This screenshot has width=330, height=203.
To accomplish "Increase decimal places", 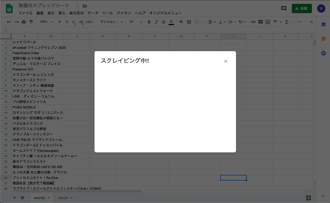I will pos(81,22).
